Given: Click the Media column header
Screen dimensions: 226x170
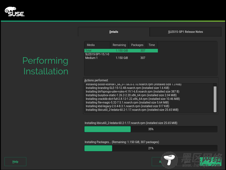Looking at the screenshot, I should (x=97, y=45).
